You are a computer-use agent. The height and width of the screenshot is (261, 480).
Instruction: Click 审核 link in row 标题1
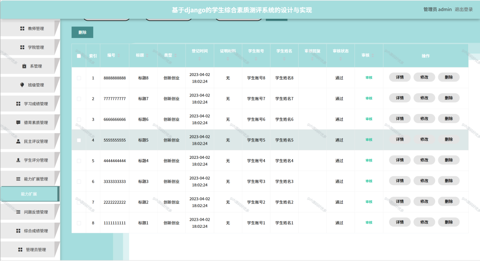point(369,223)
